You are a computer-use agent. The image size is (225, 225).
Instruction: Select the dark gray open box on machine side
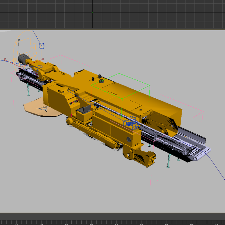point(84,109)
